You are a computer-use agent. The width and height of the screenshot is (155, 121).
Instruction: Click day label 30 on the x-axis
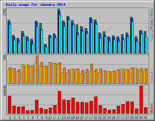point(141,118)
